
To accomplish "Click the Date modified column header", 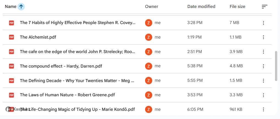I will point(201,7).
